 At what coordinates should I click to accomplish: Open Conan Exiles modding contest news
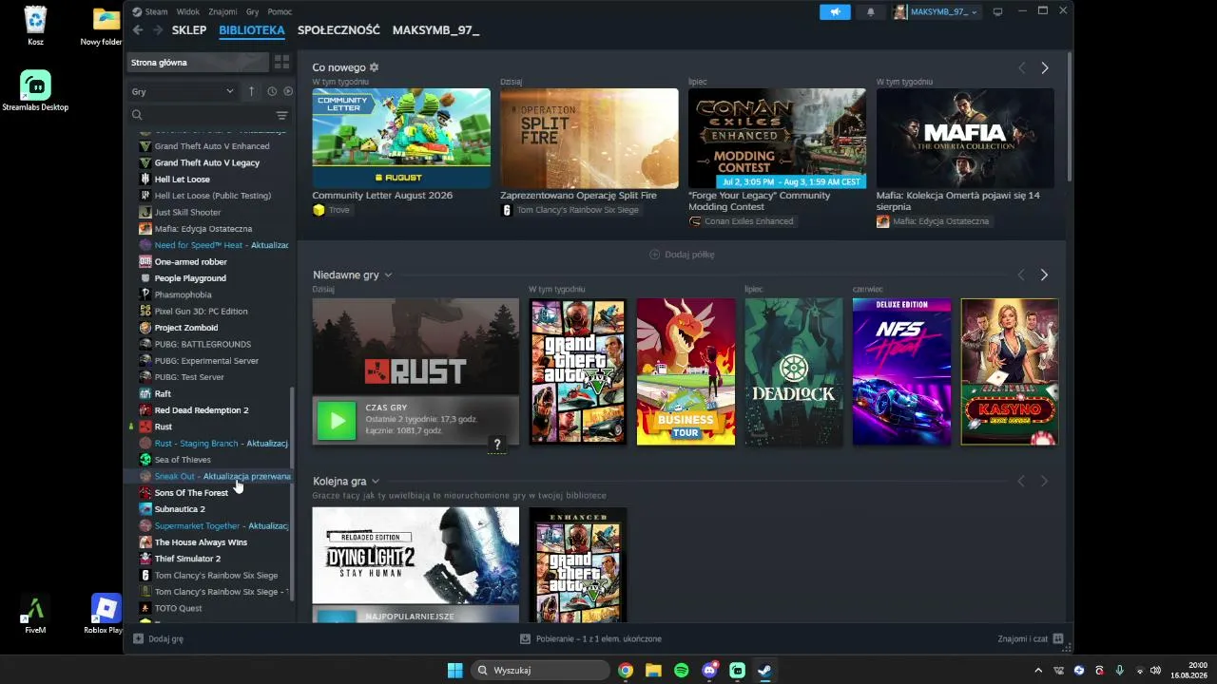tap(777, 139)
